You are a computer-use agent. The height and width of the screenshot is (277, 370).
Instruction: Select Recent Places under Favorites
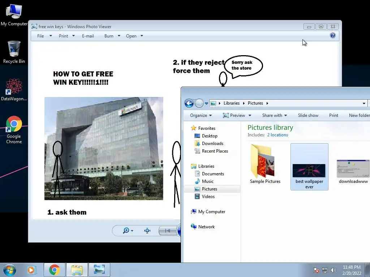click(215, 151)
